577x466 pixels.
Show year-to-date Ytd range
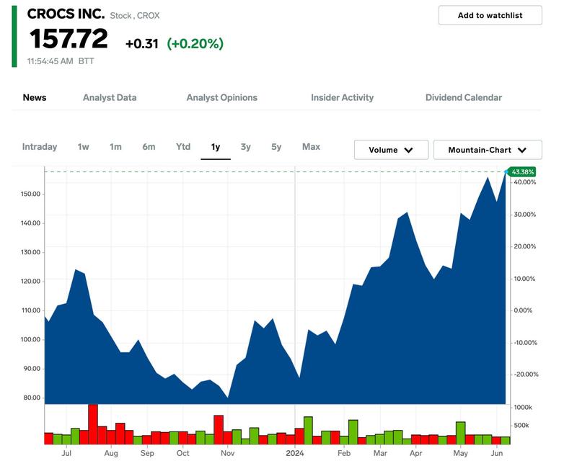pyautogui.click(x=183, y=147)
